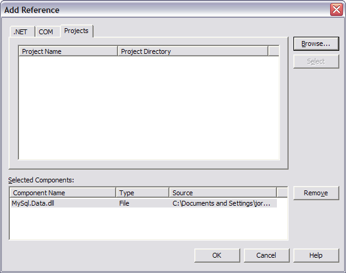Sort by Project Directory column header
The width and height of the screenshot is (346, 273).
[193, 51]
